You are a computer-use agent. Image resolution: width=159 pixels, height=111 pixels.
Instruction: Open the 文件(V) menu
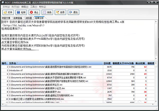6,6
